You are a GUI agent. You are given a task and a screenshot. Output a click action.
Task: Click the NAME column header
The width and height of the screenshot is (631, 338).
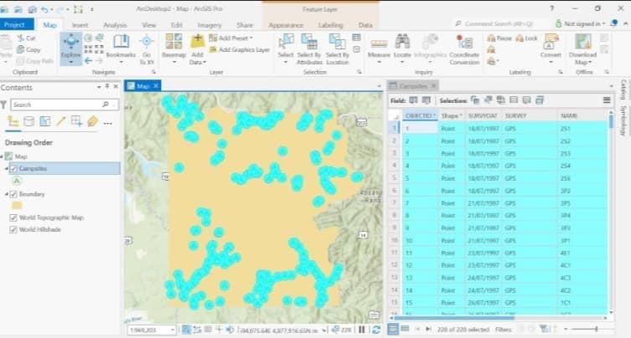(569, 115)
